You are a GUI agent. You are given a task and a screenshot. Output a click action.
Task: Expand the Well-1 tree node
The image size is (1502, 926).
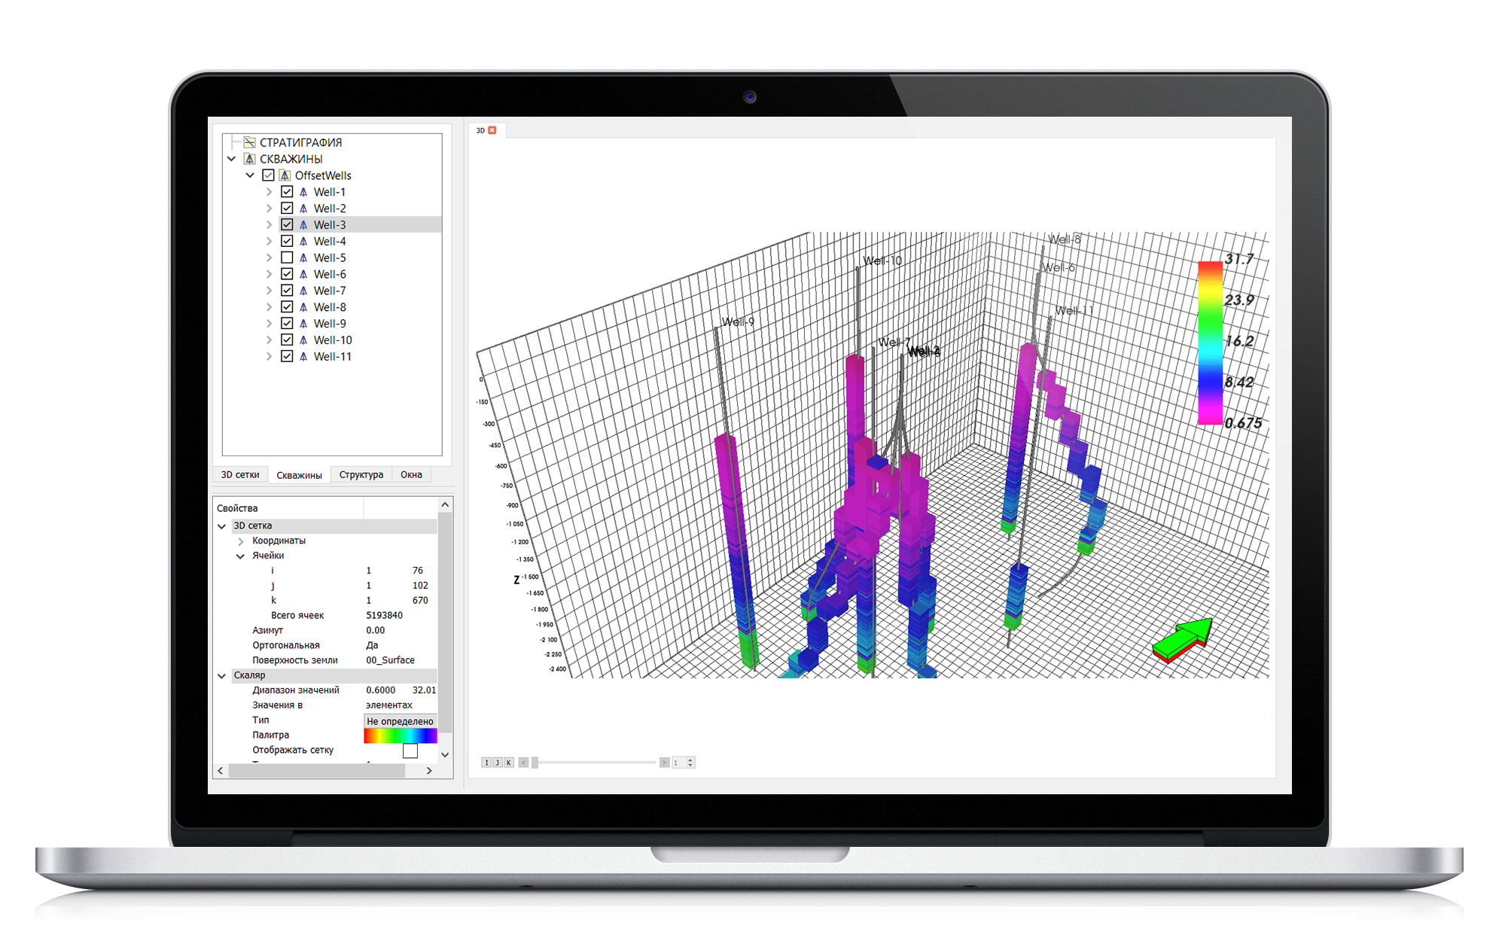pos(269,192)
